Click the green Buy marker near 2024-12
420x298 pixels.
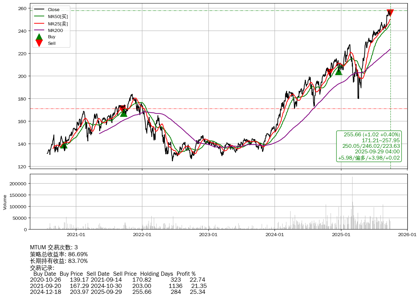coord(338,71)
